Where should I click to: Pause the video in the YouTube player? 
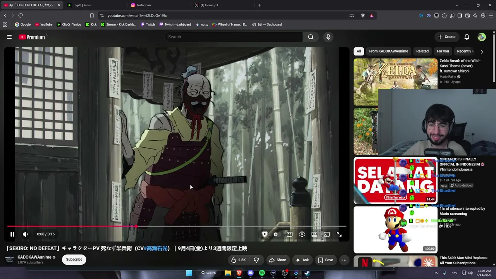(x=12, y=234)
